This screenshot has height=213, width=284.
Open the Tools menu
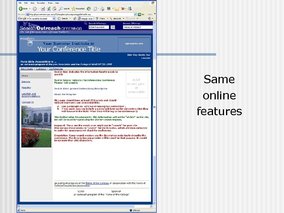(x=50, y=3)
